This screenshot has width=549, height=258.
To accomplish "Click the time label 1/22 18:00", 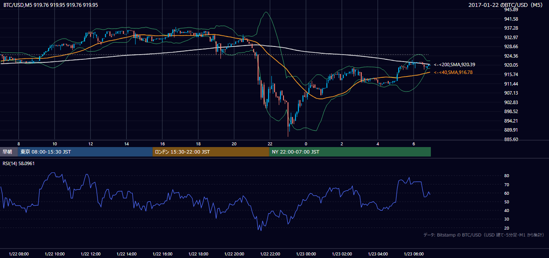I will pyautogui.click(x=198, y=254).
